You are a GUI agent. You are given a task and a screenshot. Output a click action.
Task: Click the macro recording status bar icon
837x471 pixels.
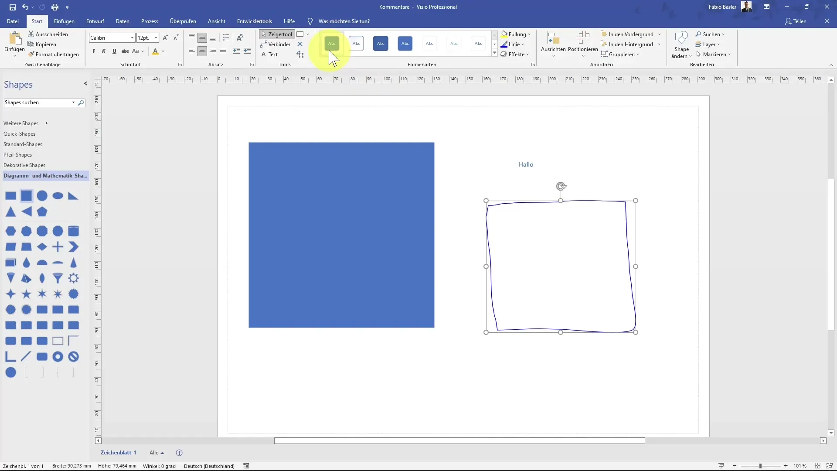tap(246, 466)
